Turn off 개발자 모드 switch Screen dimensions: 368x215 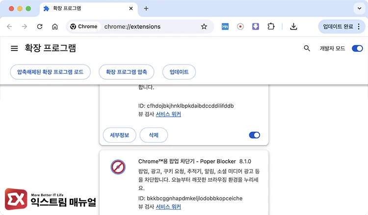[357, 48]
